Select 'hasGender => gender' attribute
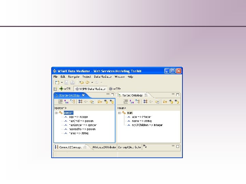Screen dimensions: 246x184 click(x=83, y=125)
